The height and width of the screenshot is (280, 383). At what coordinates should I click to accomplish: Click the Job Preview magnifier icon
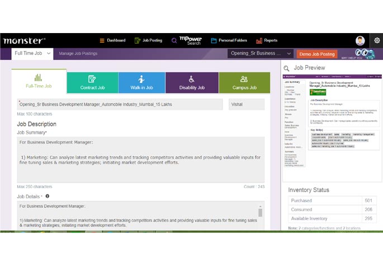click(286, 68)
